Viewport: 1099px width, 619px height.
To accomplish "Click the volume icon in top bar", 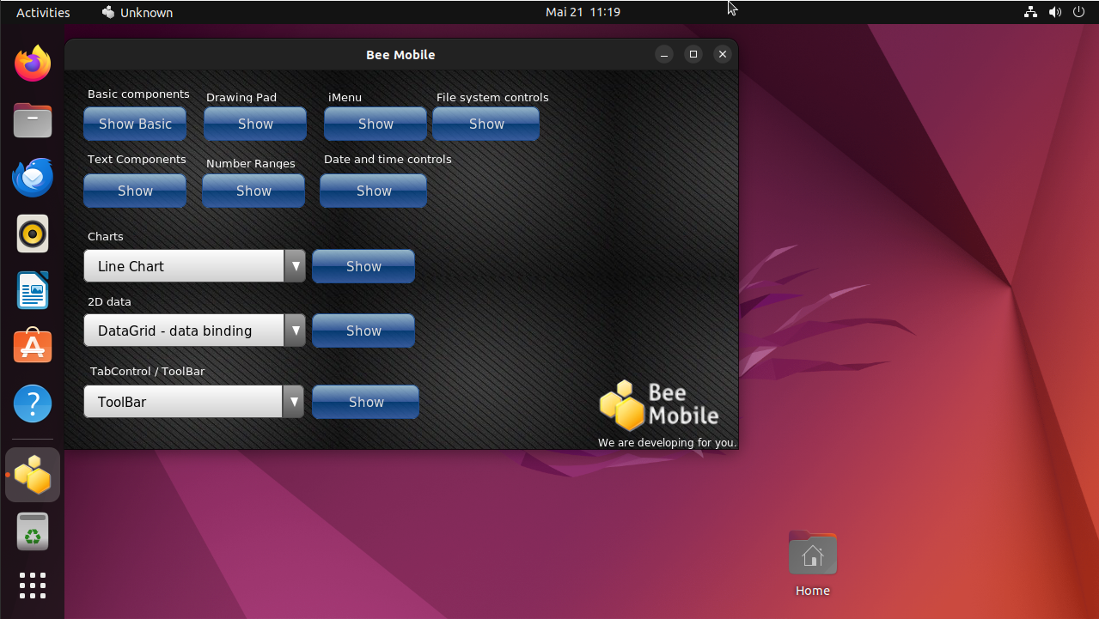I will pyautogui.click(x=1055, y=12).
